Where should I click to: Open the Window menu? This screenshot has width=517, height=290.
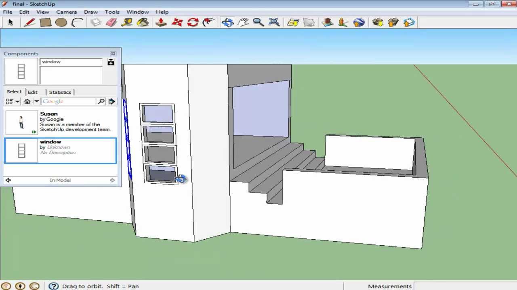point(138,12)
